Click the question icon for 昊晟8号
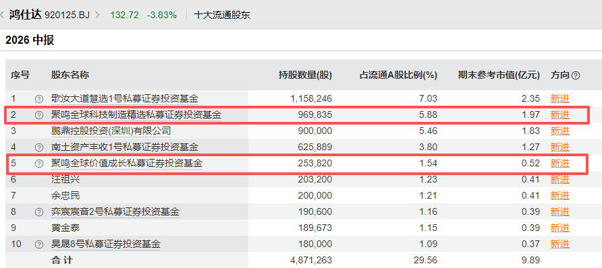The width and height of the screenshot is (602, 268). (x=38, y=244)
